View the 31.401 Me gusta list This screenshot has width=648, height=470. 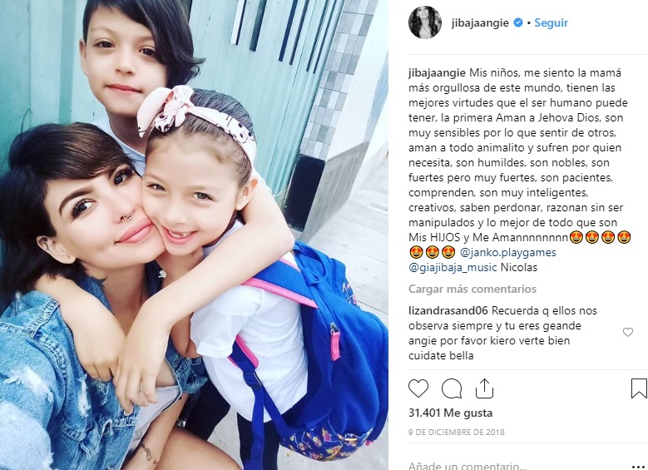coord(450,413)
